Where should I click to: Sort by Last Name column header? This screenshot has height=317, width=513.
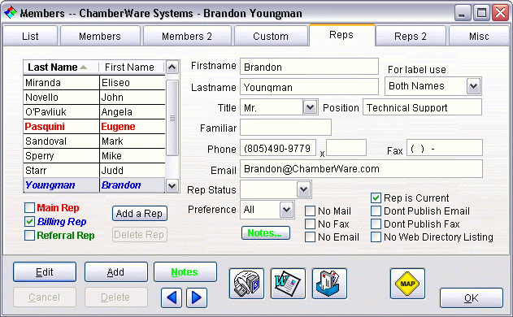coord(61,67)
